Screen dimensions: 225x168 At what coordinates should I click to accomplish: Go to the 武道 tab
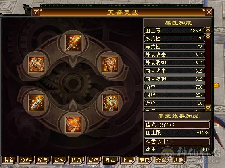[x=94, y=160]
